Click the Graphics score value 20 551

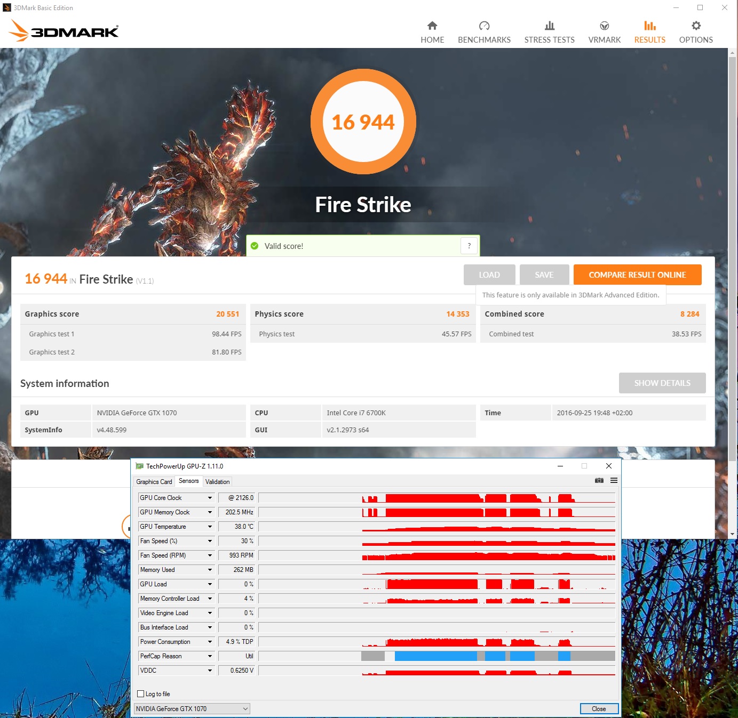click(x=227, y=314)
